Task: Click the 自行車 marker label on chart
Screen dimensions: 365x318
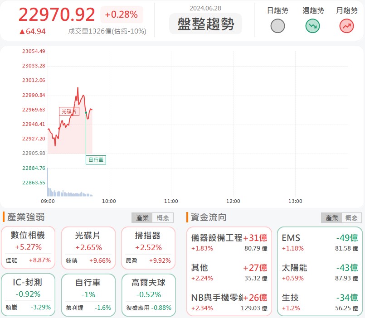Action: click(x=96, y=160)
